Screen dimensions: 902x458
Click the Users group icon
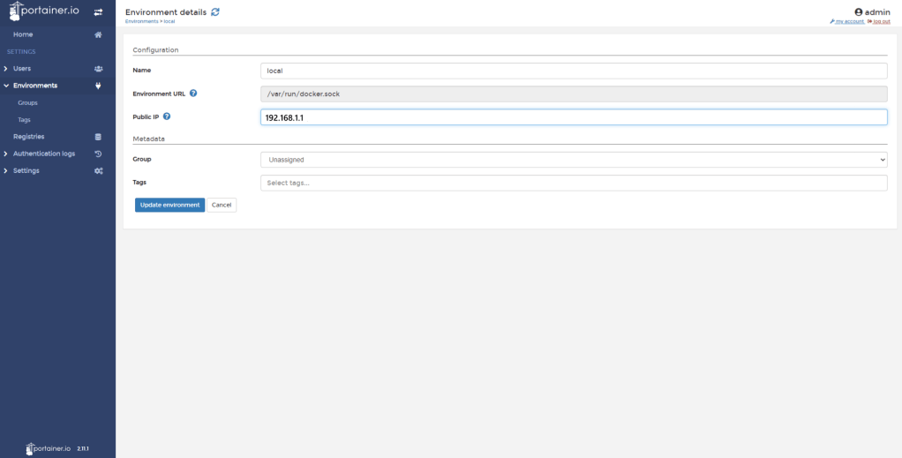98,68
